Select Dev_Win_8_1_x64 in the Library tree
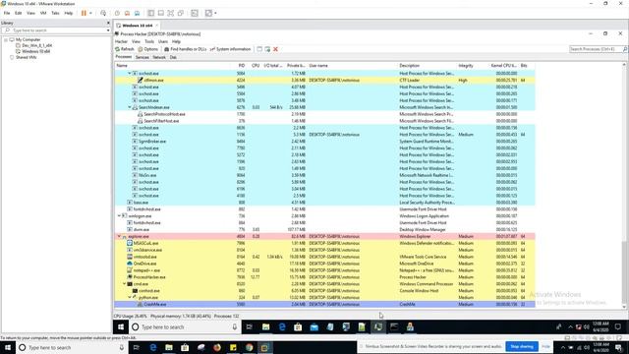Image resolution: width=629 pixels, height=354 pixels. 37,45
